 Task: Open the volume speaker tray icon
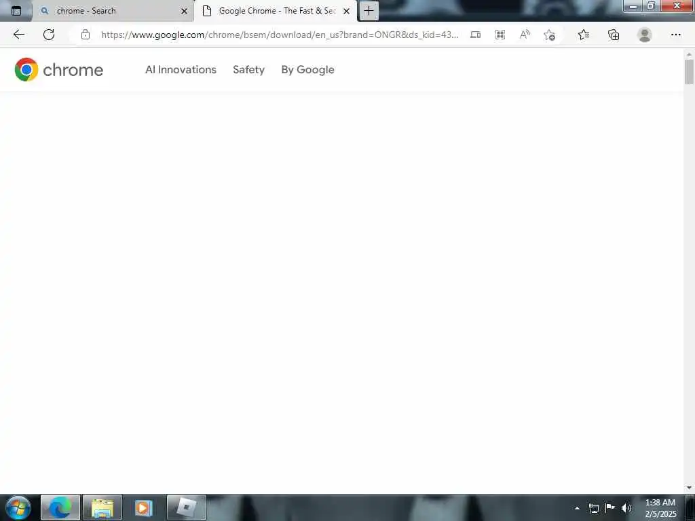pyautogui.click(x=626, y=508)
